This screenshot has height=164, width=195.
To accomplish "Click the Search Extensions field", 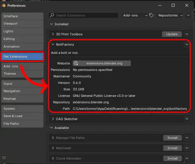I will point(86,15).
